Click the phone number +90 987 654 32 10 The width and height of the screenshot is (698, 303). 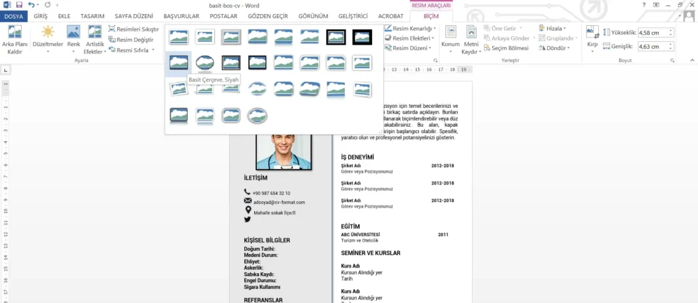coord(271,193)
